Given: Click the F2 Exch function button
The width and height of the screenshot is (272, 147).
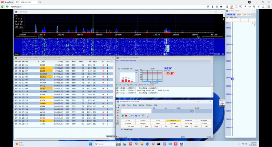Looking at the screenshot, I should pos(143,120).
